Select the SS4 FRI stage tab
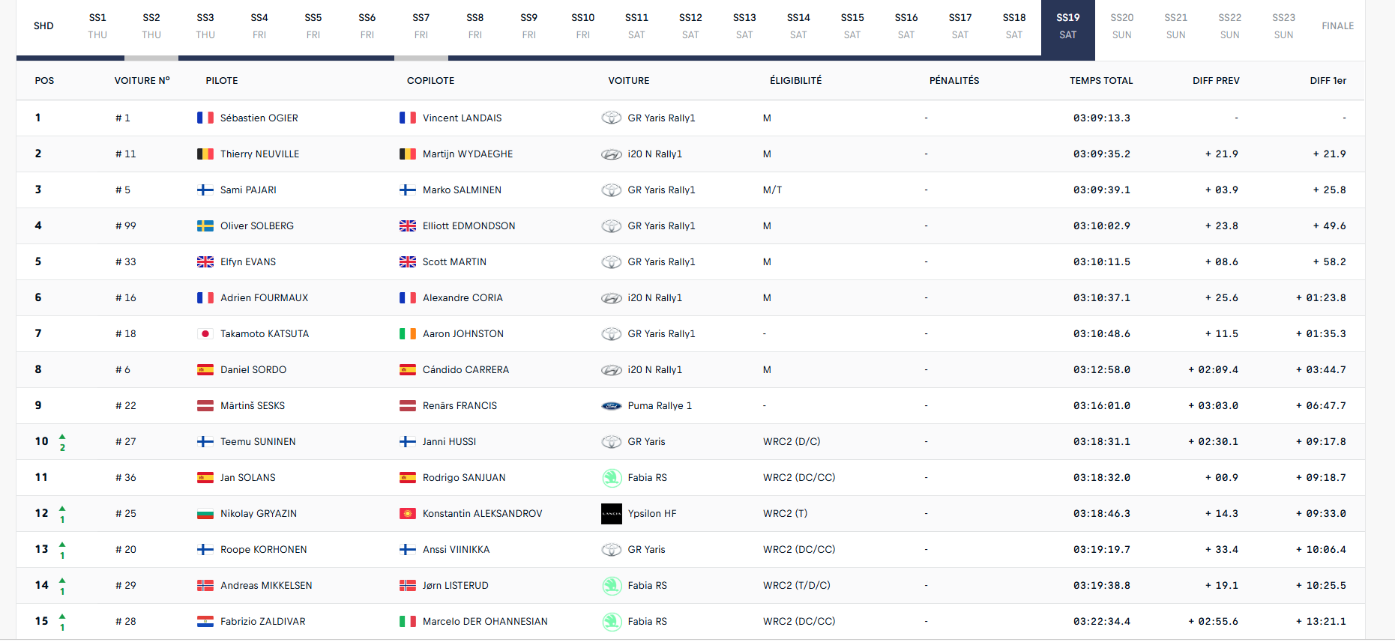This screenshot has width=1395, height=642. [x=259, y=26]
